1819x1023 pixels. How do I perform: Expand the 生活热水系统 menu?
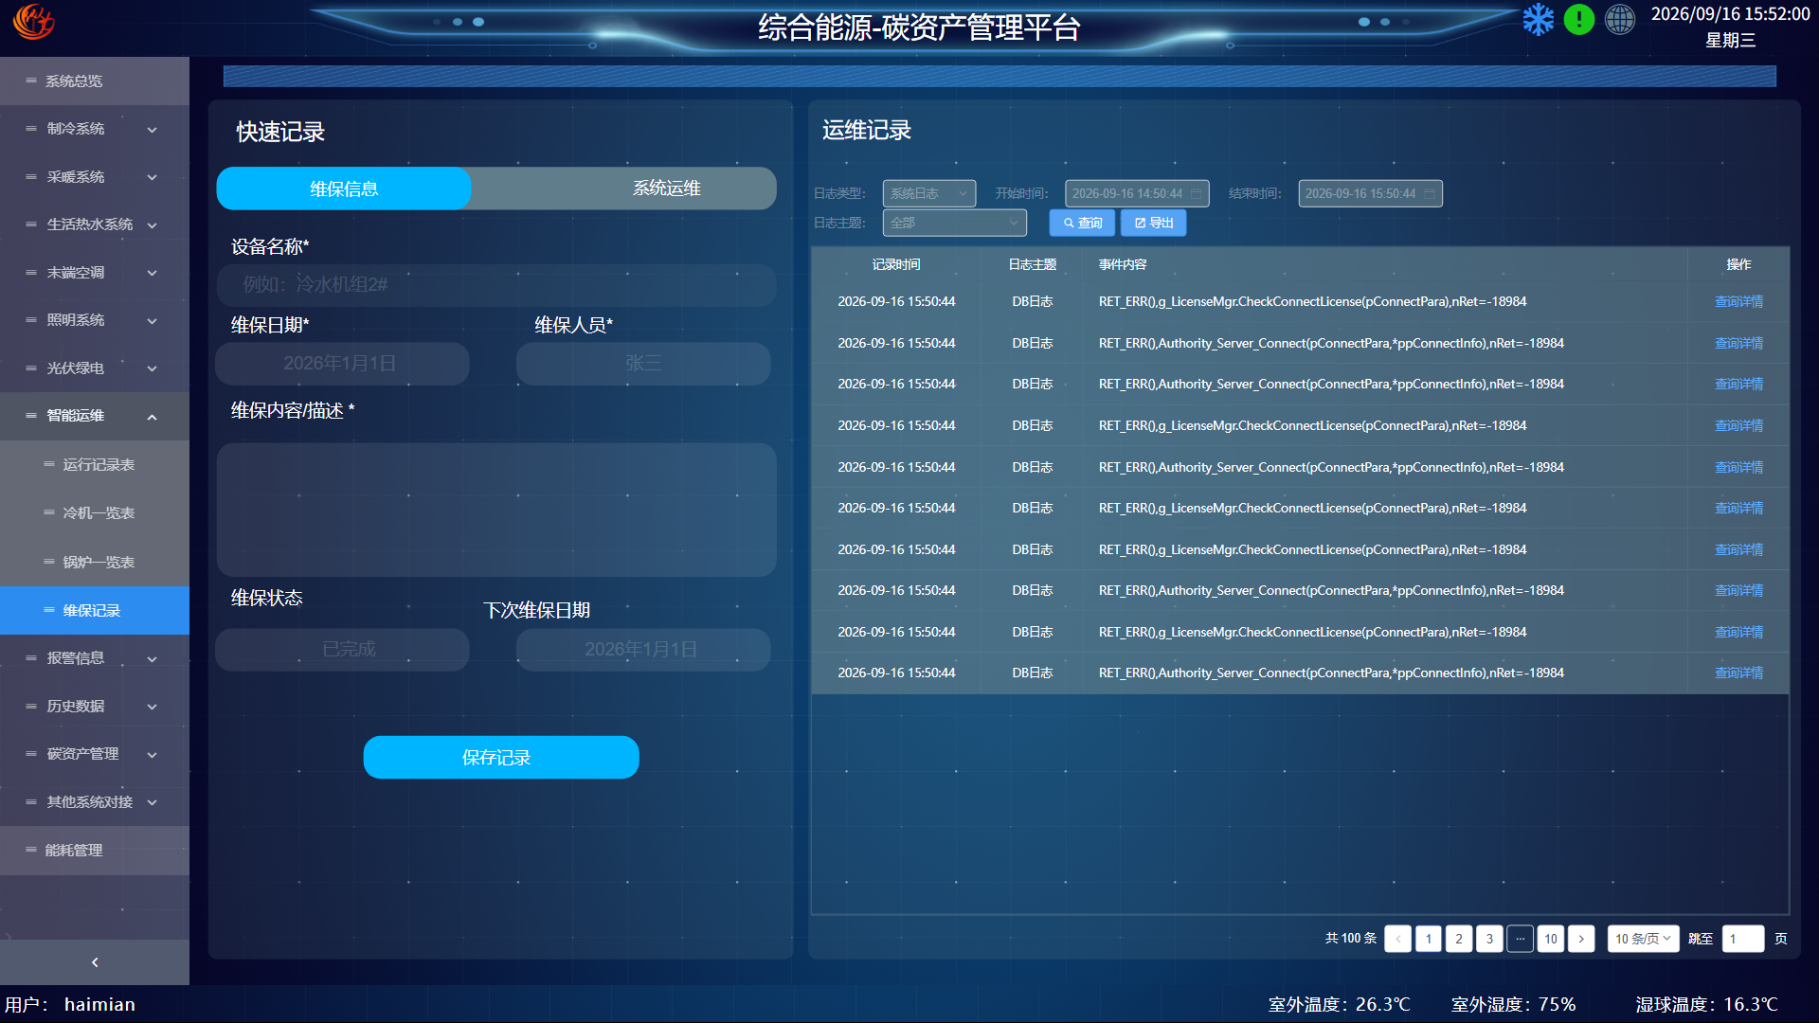(95, 224)
